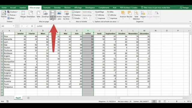Switch to the Révision tab
192x108 pixels.
(67, 7)
